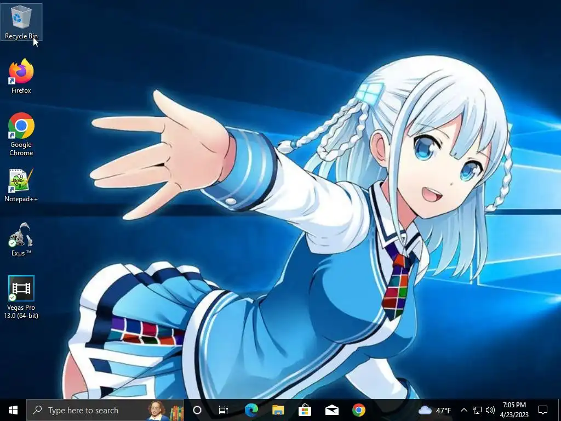The width and height of the screenshot is (561, 421).
Task: Open Microsoft Store from the taskbar
Action: coord(305,410)
